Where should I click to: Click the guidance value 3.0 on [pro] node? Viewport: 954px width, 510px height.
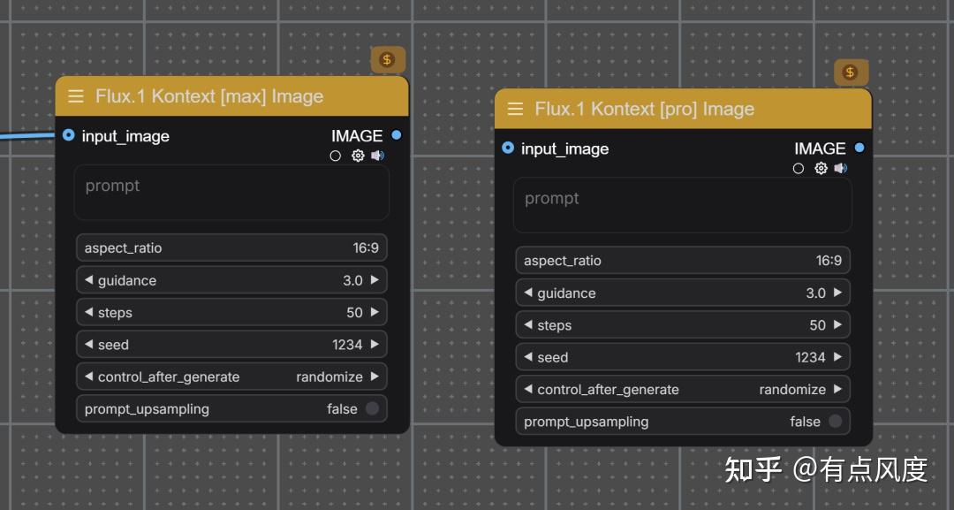click(x=816, y=293)
